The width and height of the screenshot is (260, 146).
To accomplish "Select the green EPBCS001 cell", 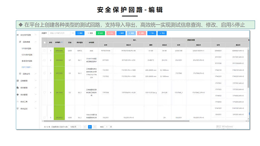I will pos(59,51).
